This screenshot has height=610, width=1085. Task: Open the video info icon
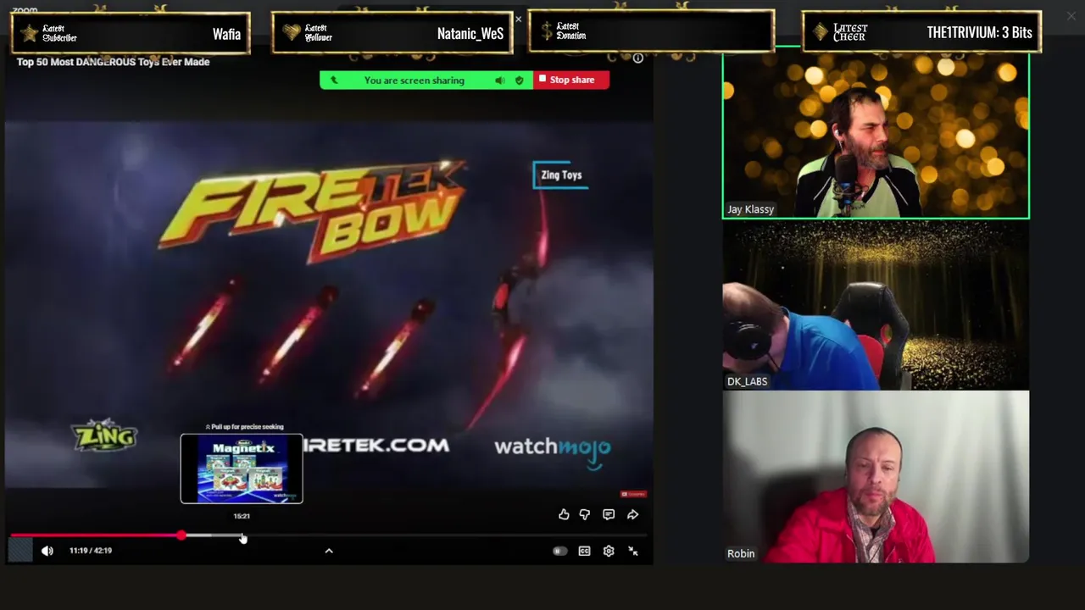pyautogui.click(x=638, y=58)
